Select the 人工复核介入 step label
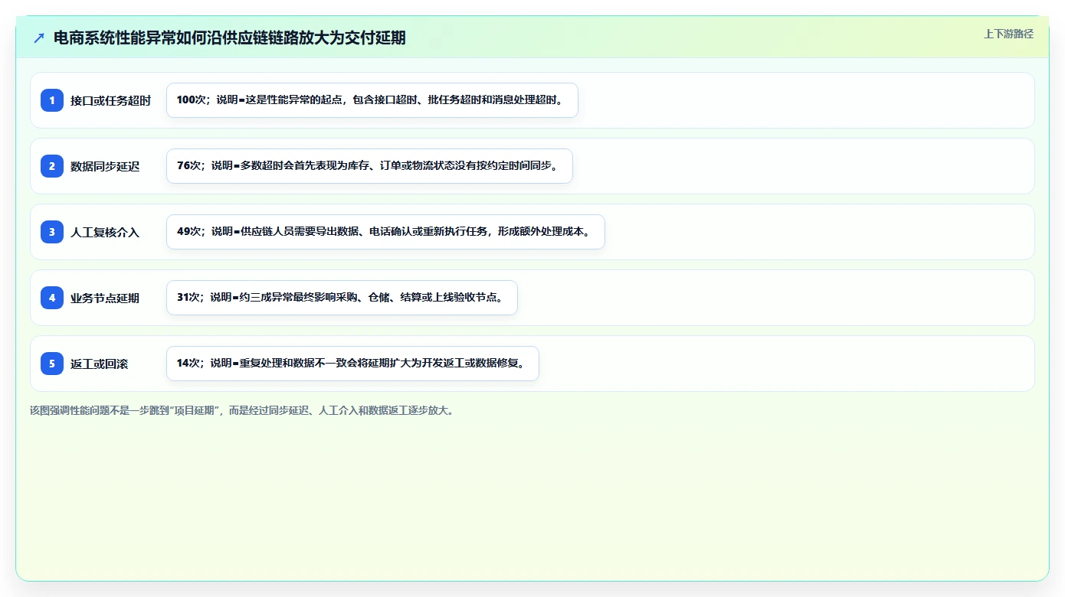The image size is (1065, 597). [x=105, y=232]
